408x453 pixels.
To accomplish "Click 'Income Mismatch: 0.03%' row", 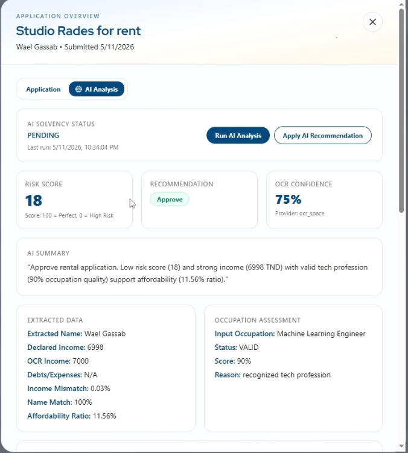I will [69, 388].
